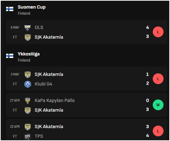The height and width of the screenshot is (141, 170).
Task: Click the green win badge for KaPa match
Action: (158, 105)
